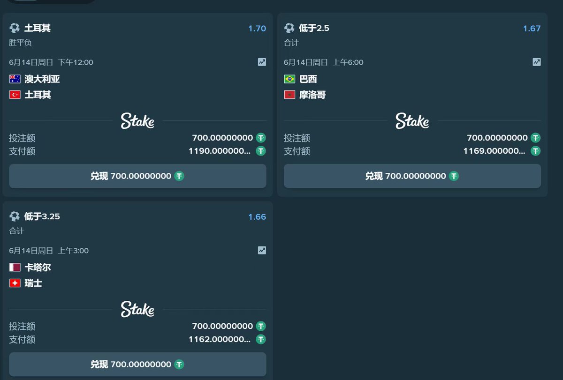Click the Qatar flag icon
Image resolution: width=563 pixels, height=380 pixels.
point(15,268)
